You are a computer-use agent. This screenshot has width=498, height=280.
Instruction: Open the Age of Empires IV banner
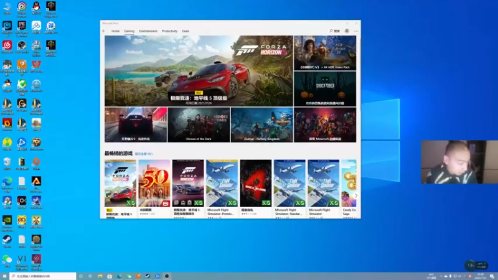pyautogui.click(x=325, y=53)
